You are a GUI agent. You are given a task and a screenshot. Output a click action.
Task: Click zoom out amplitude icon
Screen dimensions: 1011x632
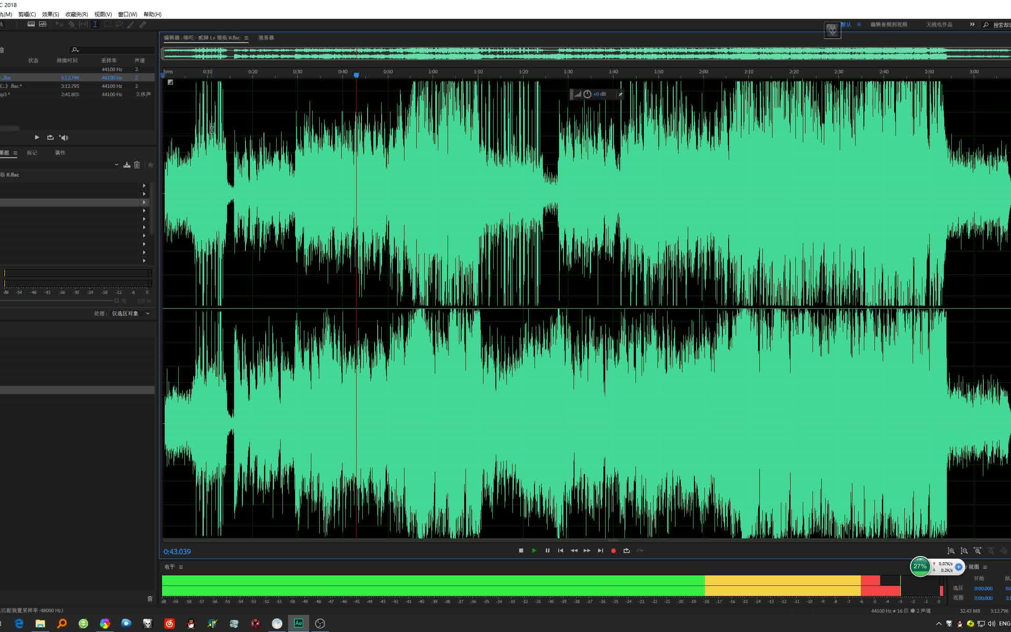pos(964,551)
